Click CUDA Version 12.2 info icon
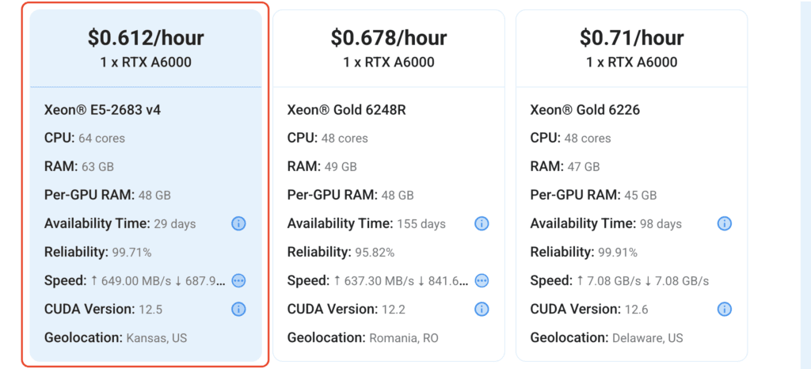The image size is (811, 369). [482, 309]
